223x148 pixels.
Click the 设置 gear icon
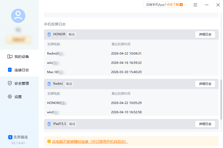point(10,97)
